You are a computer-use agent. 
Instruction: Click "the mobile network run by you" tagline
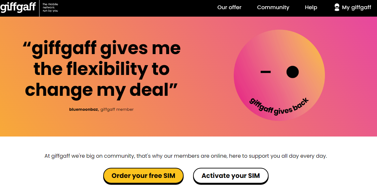(x=50, y=7)
